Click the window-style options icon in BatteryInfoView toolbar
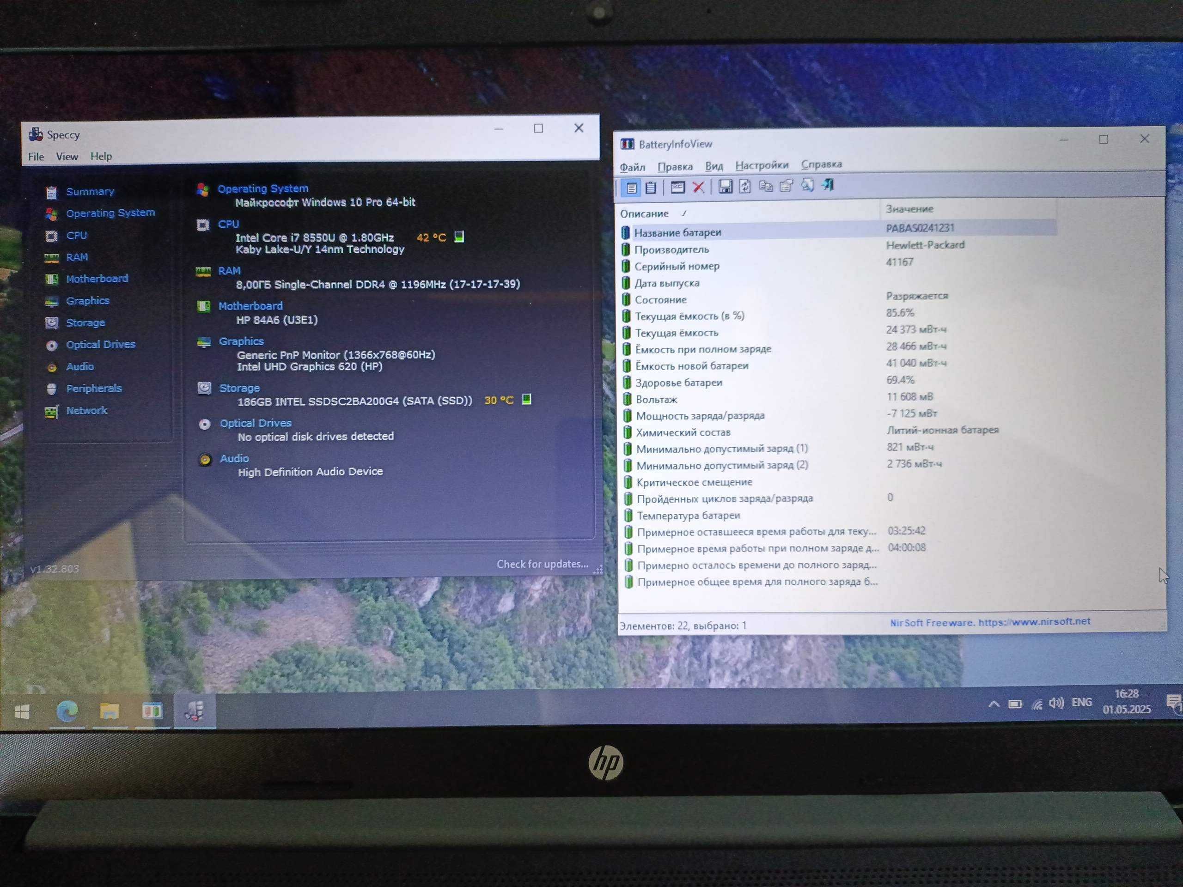Screen dimensions: 1183x887 (677, 187)
